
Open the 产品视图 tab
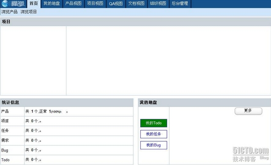(73, 3)
